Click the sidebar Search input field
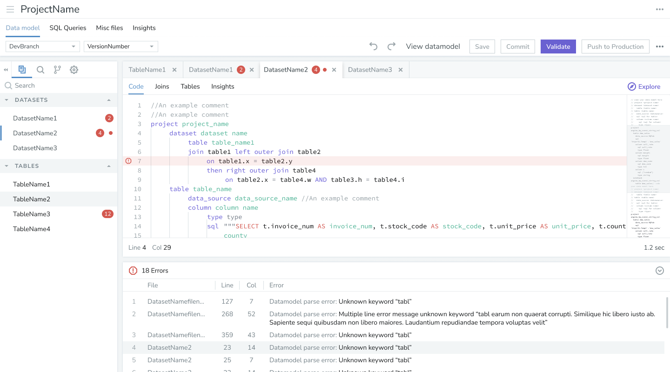670x372 pixels. point(60,86)
